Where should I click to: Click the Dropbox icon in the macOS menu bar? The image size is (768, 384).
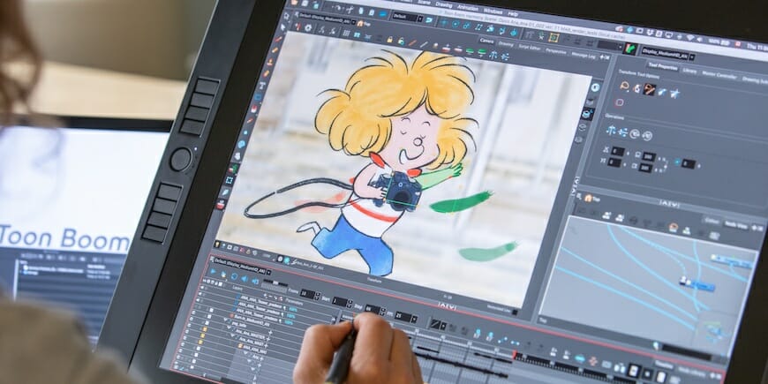click(x=650, y=32)
